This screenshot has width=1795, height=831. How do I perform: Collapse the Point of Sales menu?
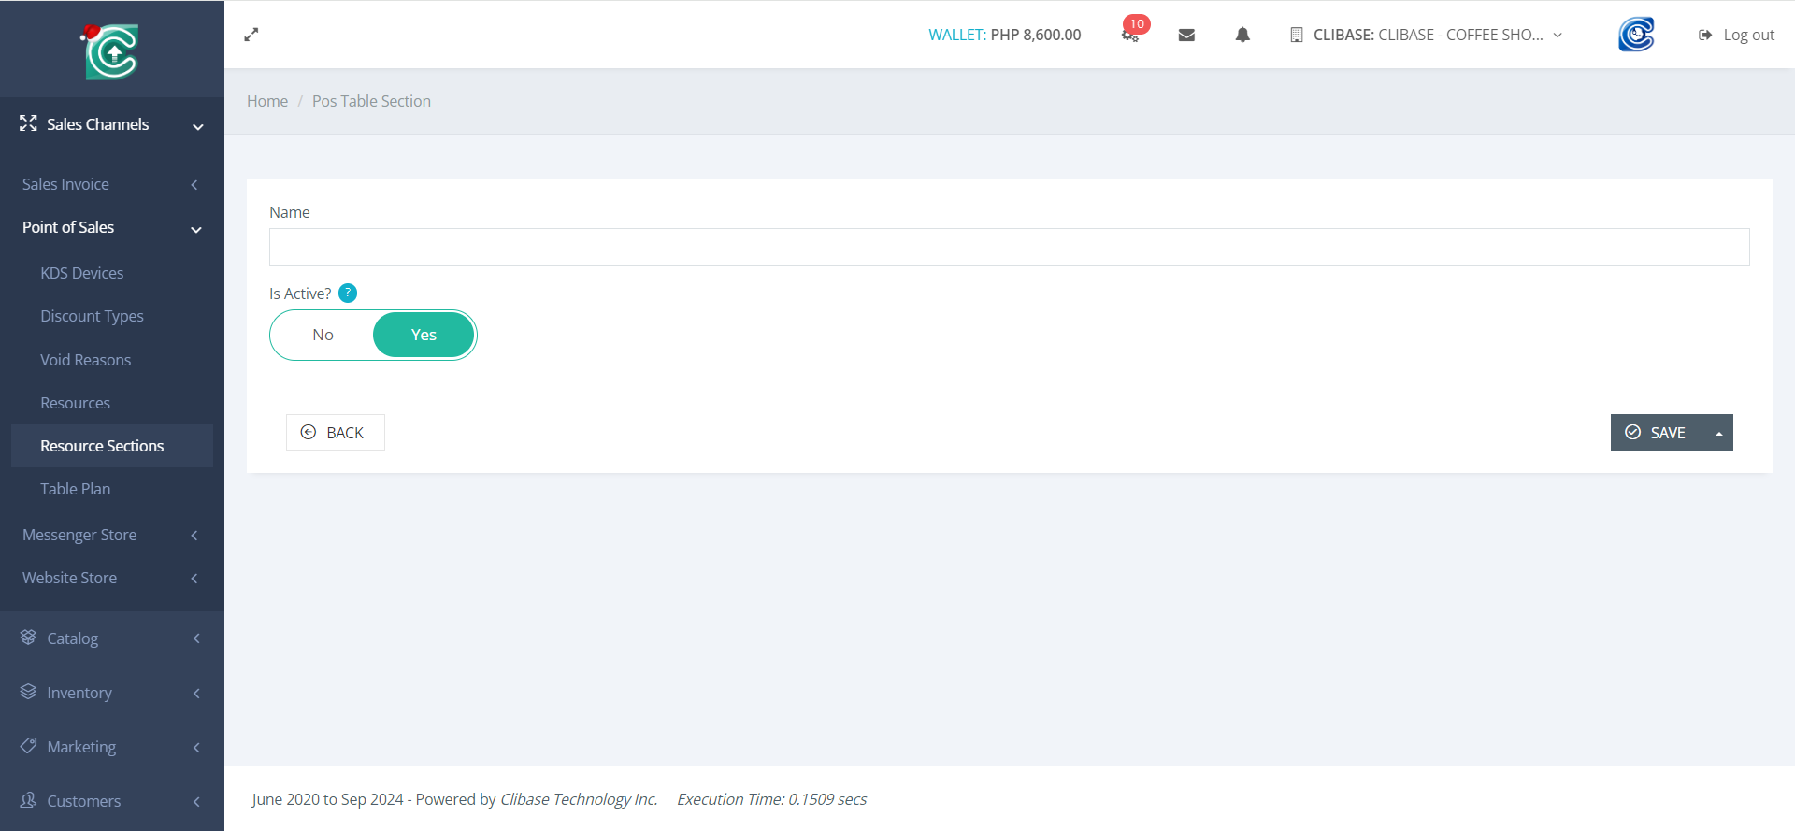111,227
